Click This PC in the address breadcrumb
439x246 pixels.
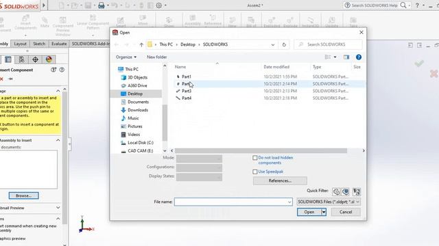click(166, 44)
